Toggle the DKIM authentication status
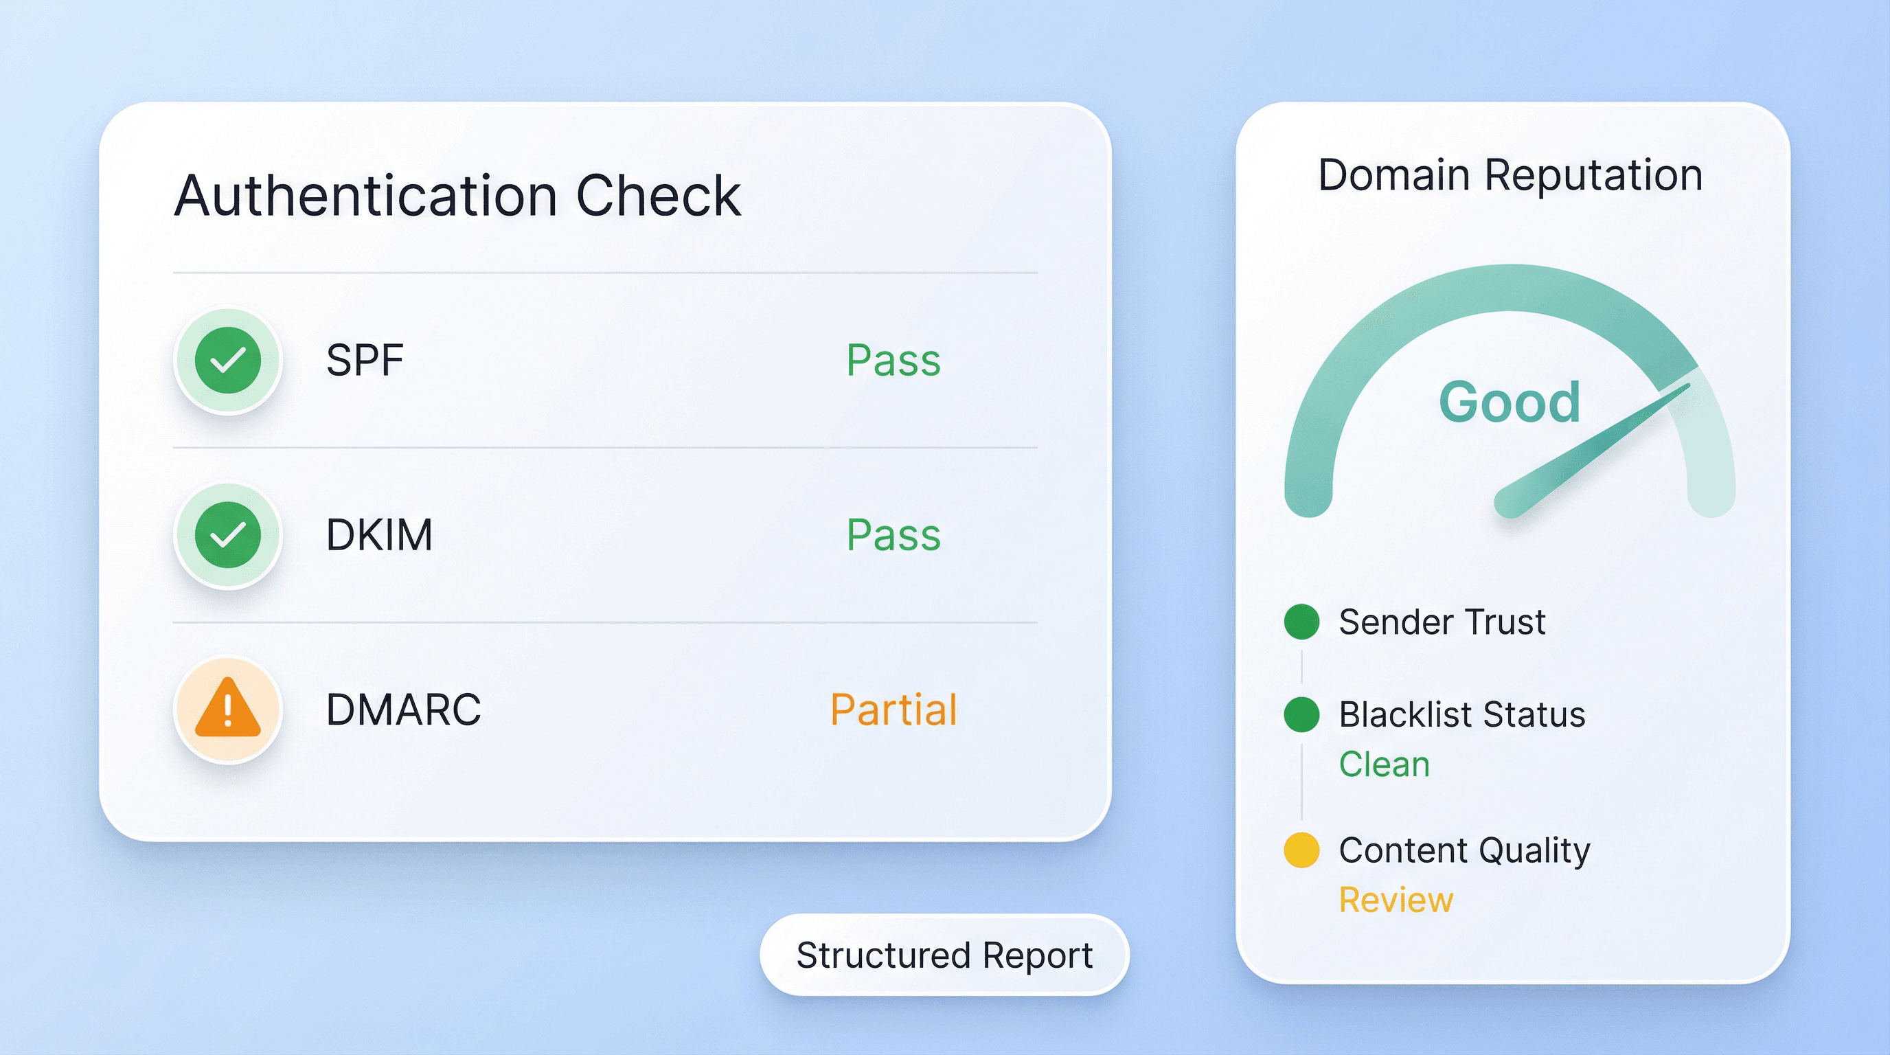This screenshot has width=1890, height=1055. tap(892, 535)
